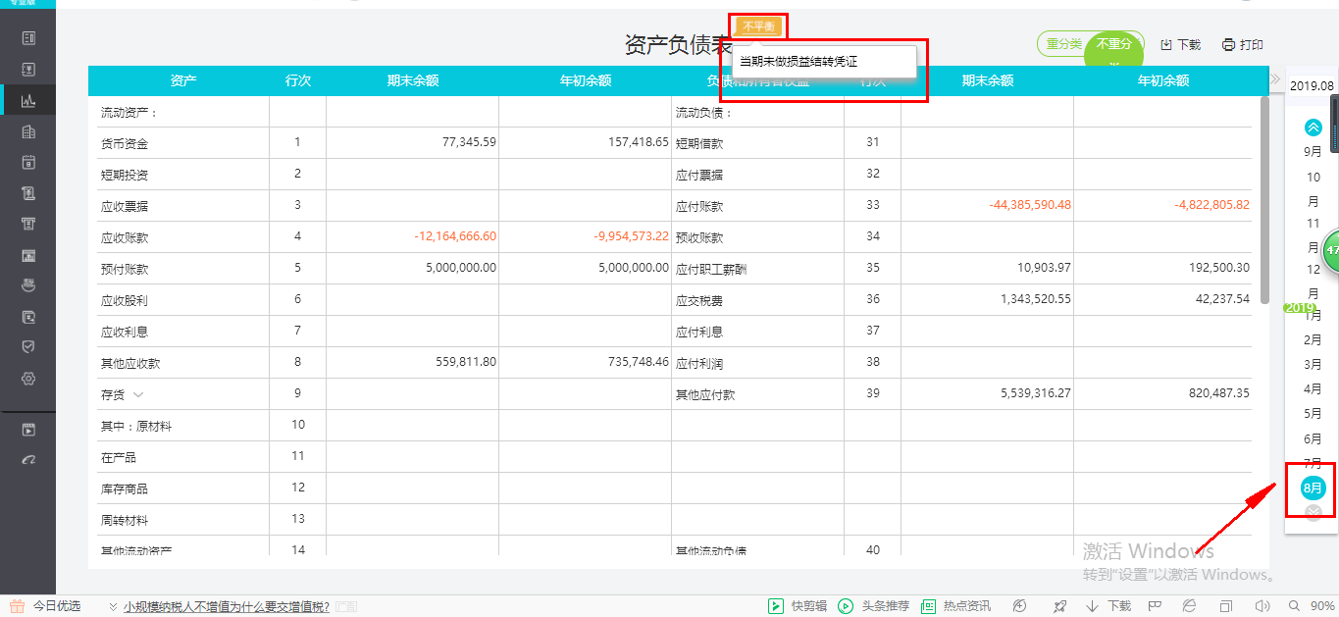Select the printer-style cashier icon in sidebar

pos(28,224)
